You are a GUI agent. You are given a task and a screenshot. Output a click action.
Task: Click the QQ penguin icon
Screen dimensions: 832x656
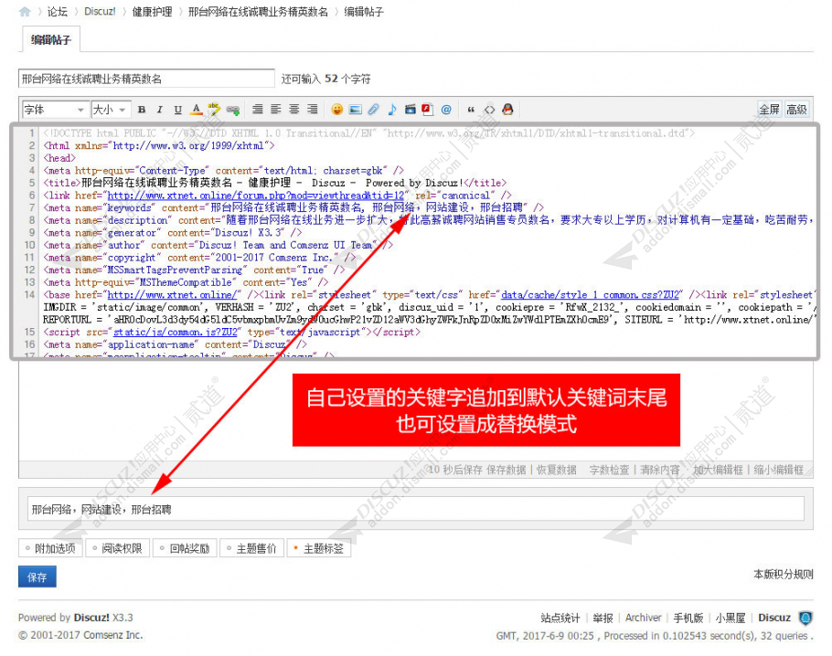507,110
